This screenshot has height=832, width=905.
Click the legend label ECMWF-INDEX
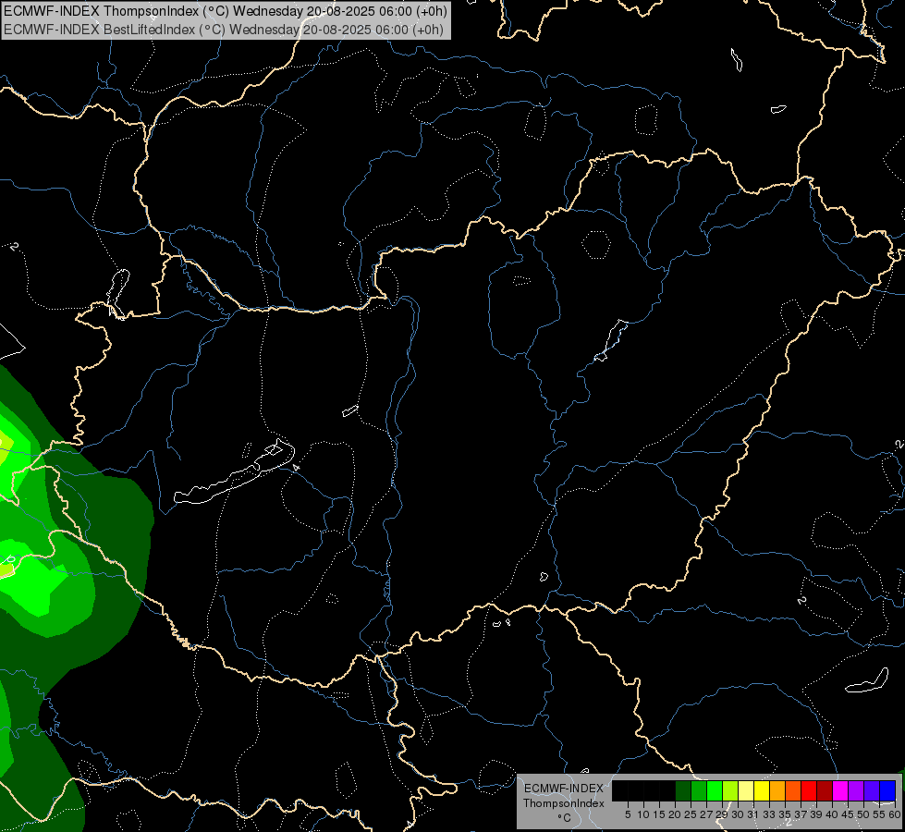[564, 789]
